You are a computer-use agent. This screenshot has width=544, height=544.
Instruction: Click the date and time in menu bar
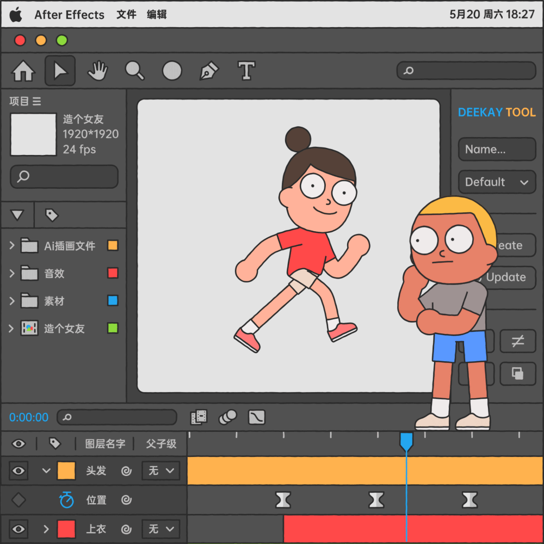click(492, 14)
